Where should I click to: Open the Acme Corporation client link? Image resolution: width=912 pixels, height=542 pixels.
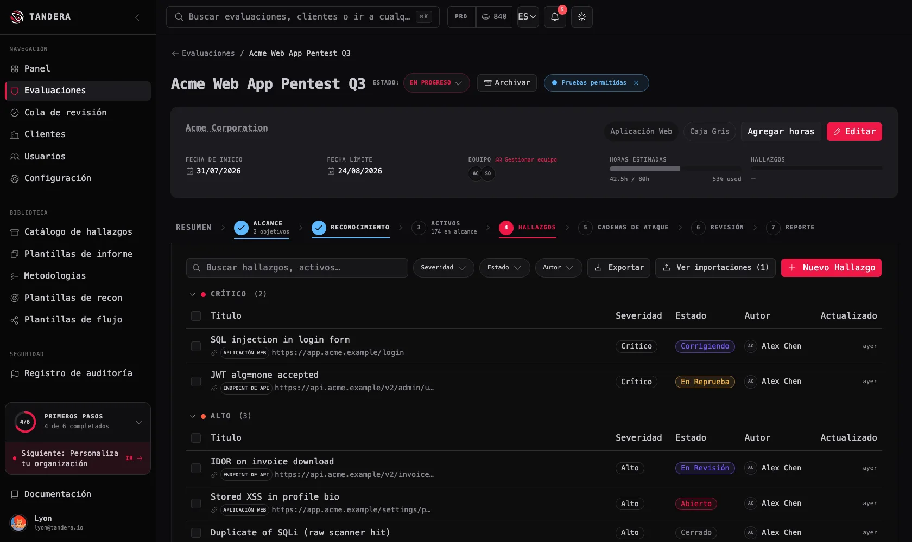click(x=226, y=128)
